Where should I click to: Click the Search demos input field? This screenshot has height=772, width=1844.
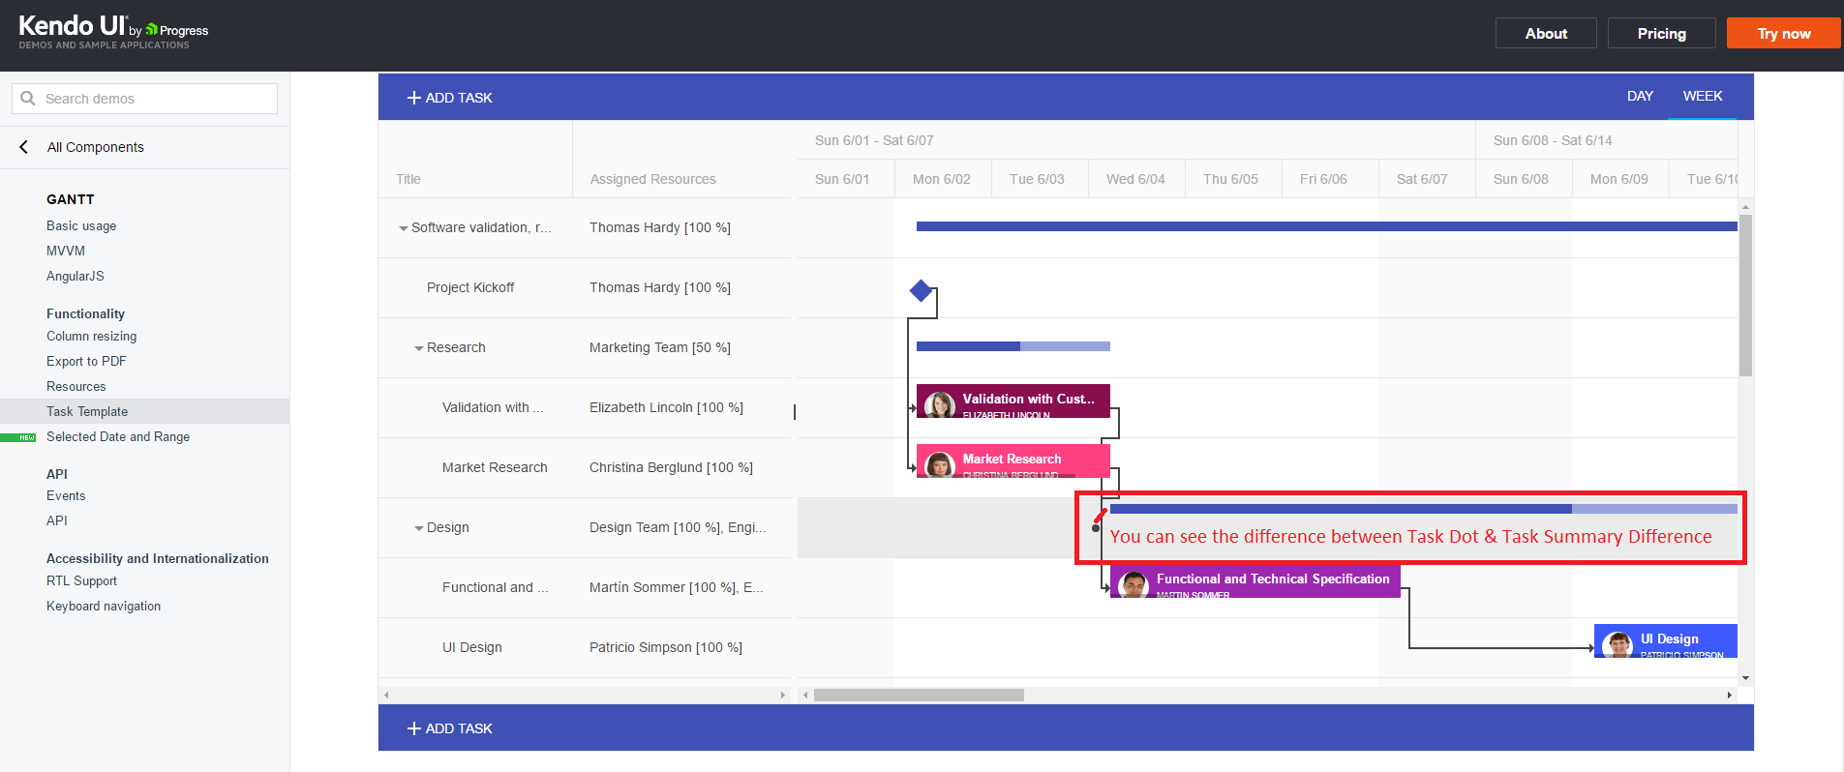[x=145, y=99]
